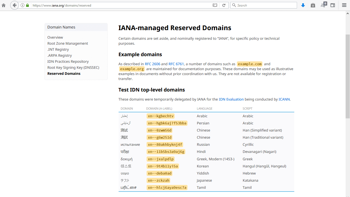Click Devanagari (Nagari) script cell
This screenshot has height=197, width=350.
(259, 152)
